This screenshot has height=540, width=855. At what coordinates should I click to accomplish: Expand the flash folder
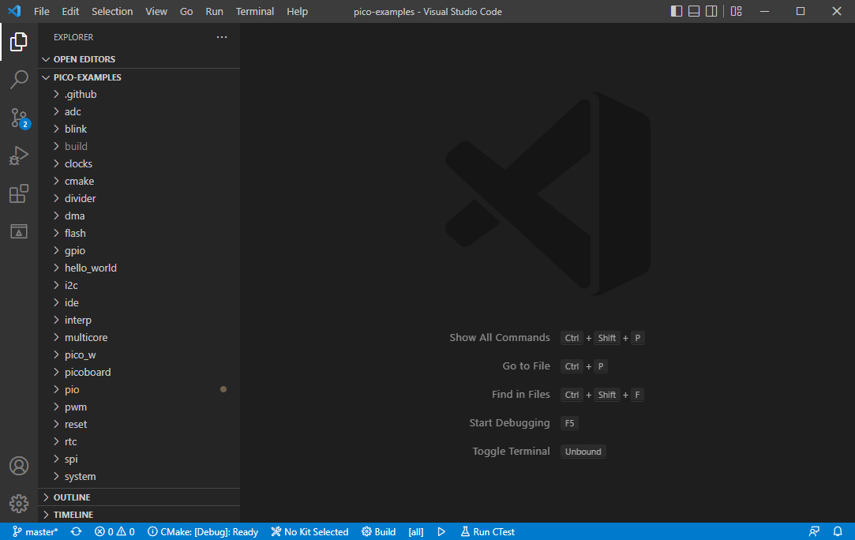(139, 234)
